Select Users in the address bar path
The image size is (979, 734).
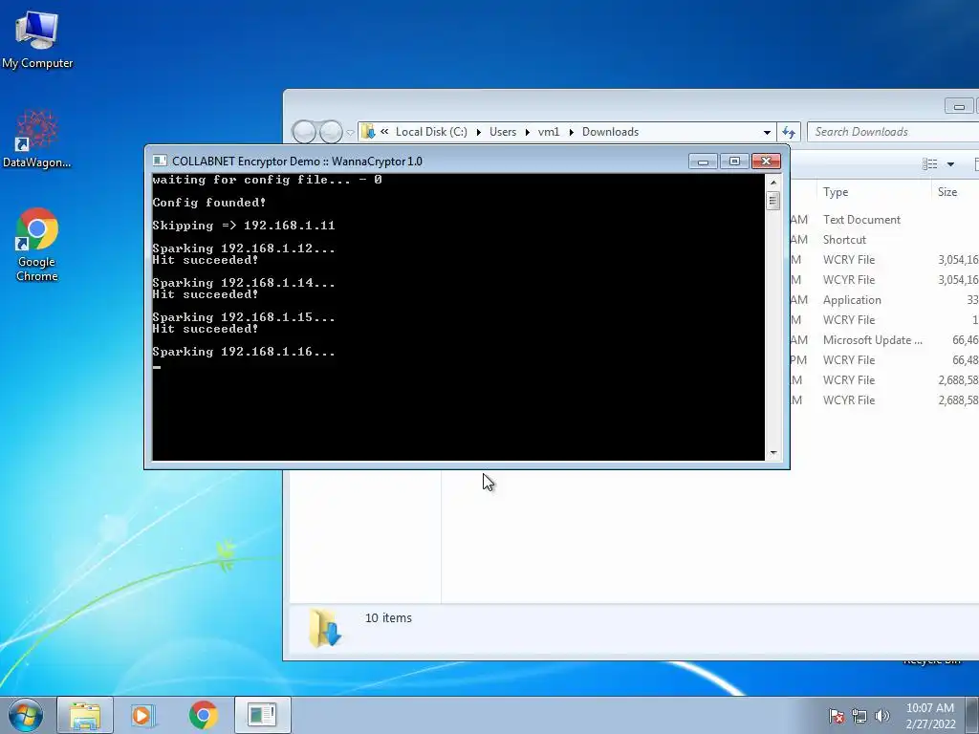coord(503,132)
